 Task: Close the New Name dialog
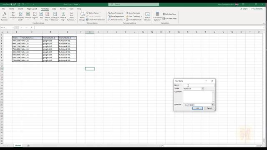coord(212,81)
